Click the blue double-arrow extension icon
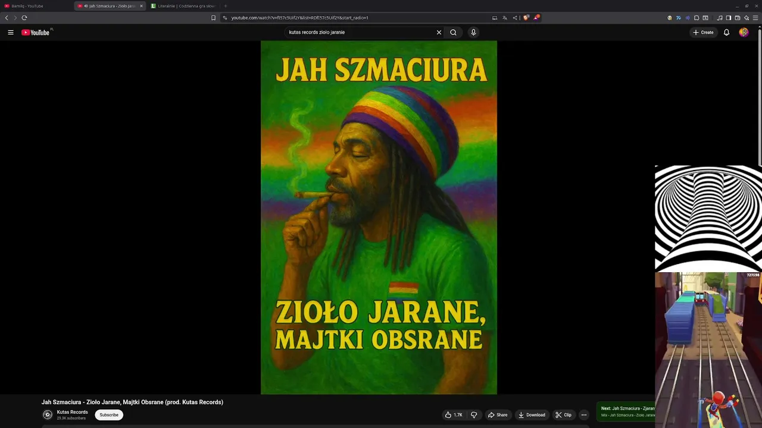Viewport: 762px width, 428px height. (679, 18)
